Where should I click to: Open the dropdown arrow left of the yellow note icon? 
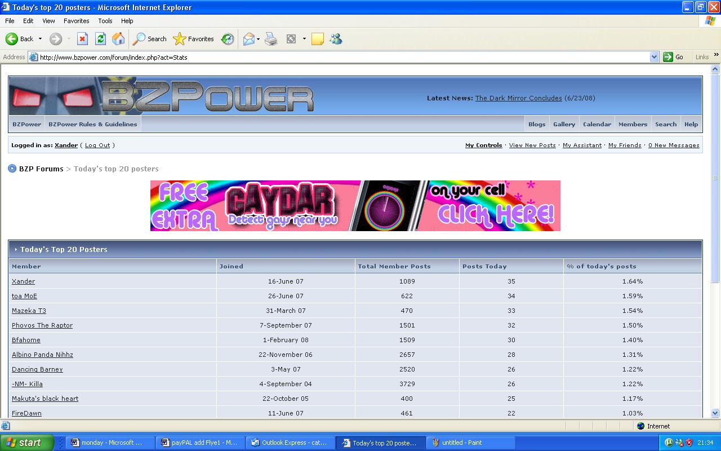[x=304, y=39]
